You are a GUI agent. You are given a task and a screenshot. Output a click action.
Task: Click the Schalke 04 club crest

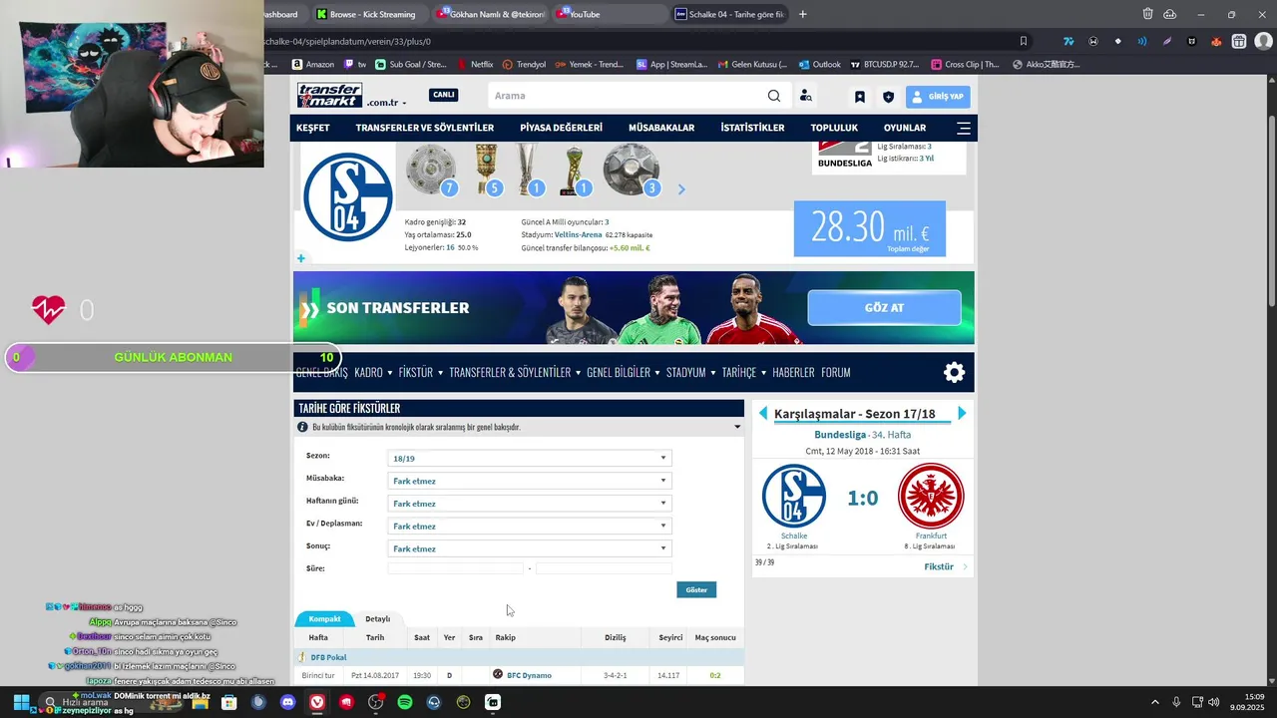[x=348, y=196]
